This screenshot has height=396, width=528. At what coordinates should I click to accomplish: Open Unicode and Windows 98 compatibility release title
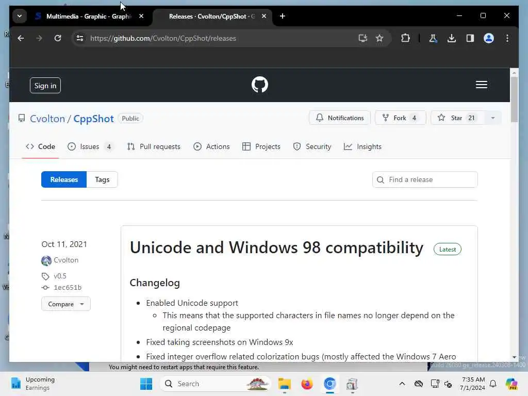(276, 248)
